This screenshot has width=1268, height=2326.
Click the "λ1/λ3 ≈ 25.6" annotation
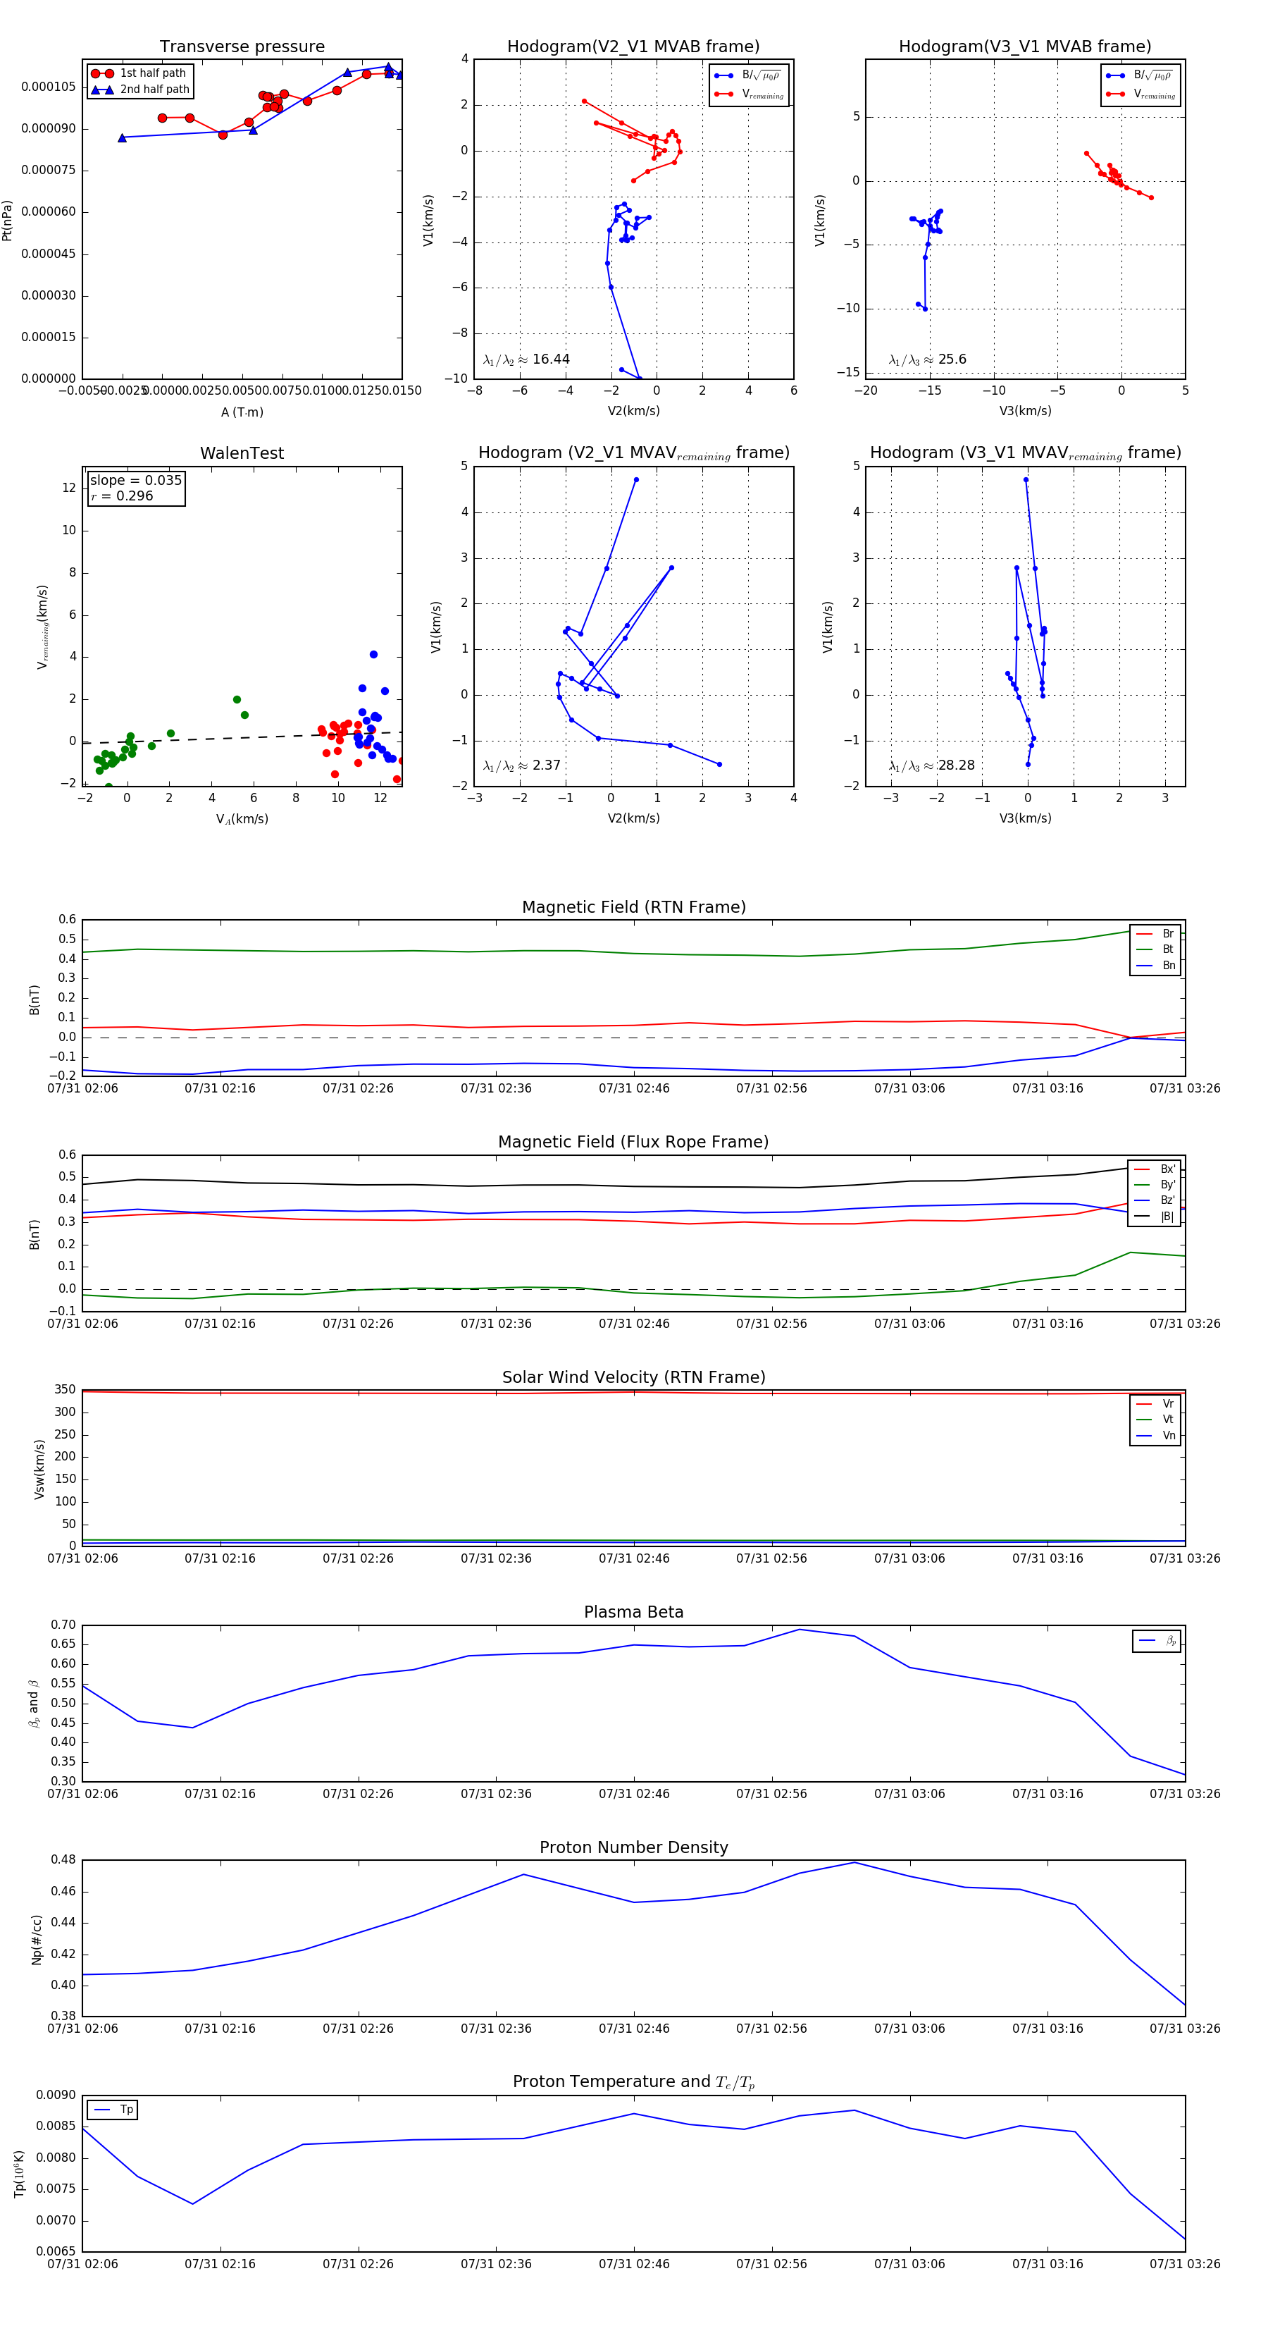click(x=927, y=359)
